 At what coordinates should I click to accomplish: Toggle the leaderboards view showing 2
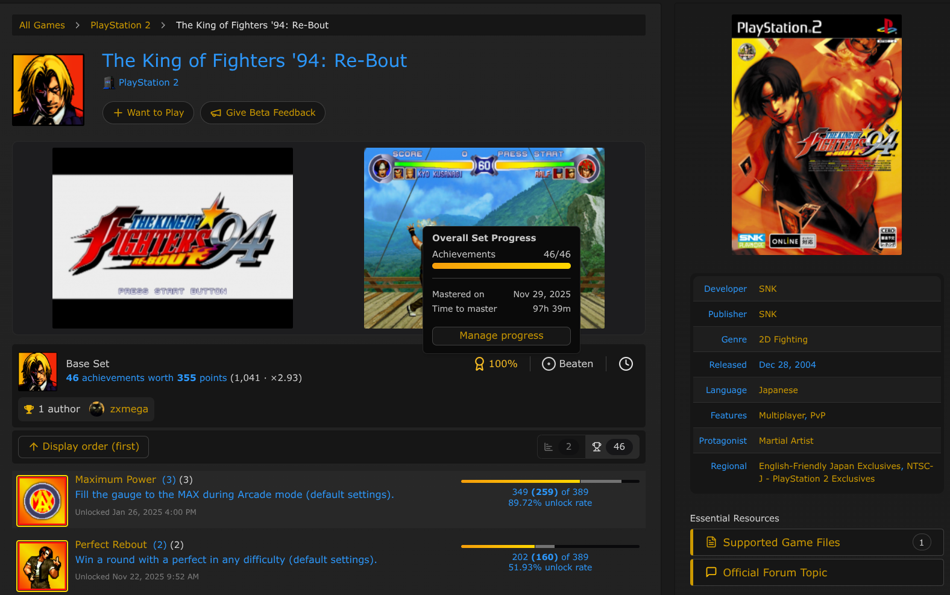[x=561, y=447]
